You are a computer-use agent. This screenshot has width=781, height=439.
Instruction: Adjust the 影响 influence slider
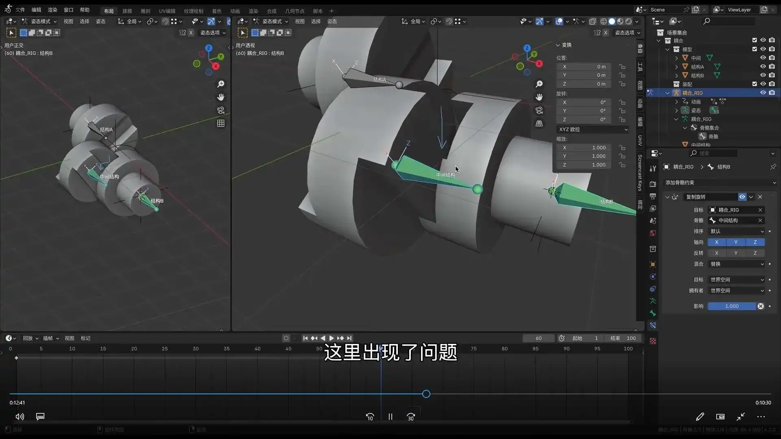[x=732, y=306]
